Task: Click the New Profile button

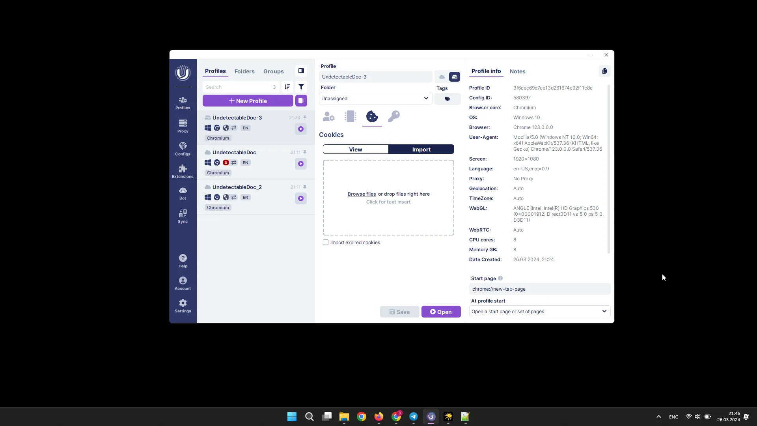Action: [248, 101]
